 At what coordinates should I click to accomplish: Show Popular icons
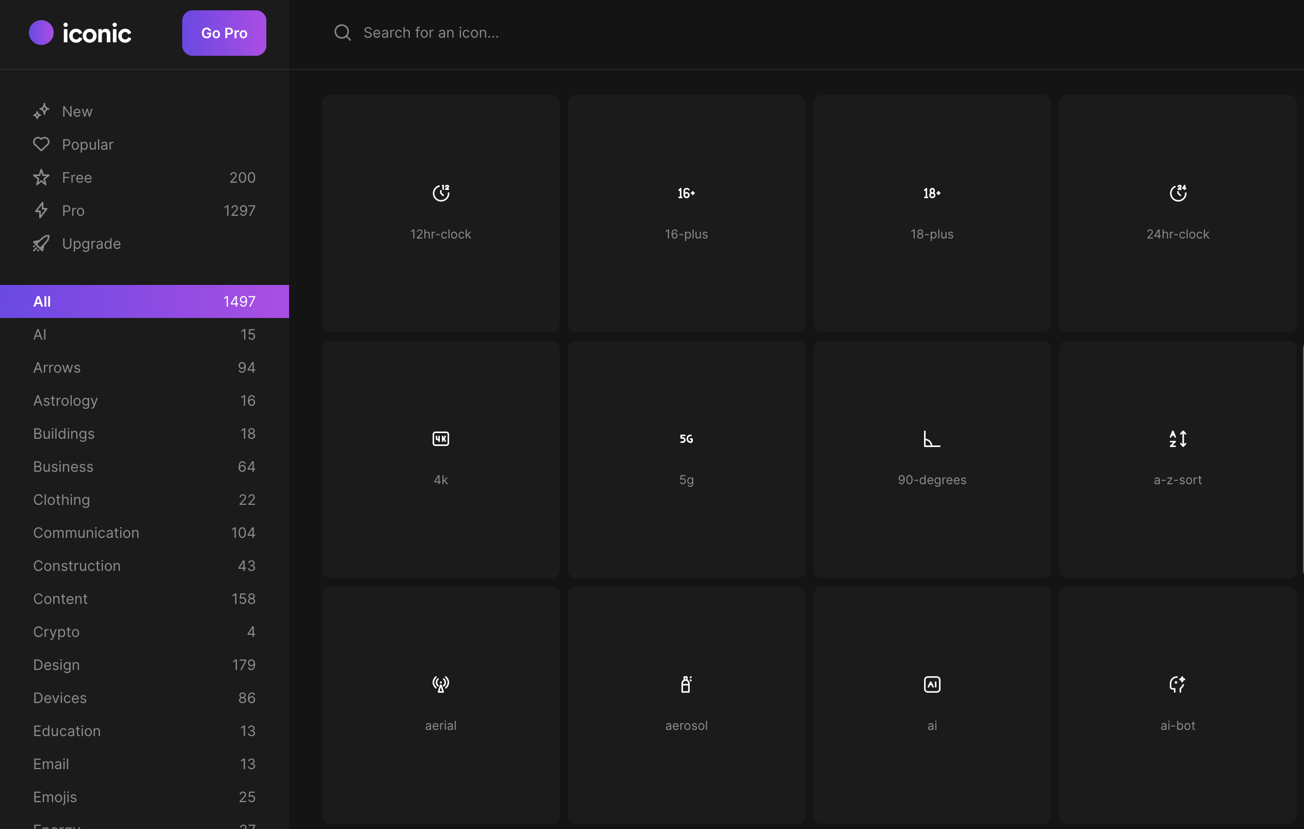(87, 145)
